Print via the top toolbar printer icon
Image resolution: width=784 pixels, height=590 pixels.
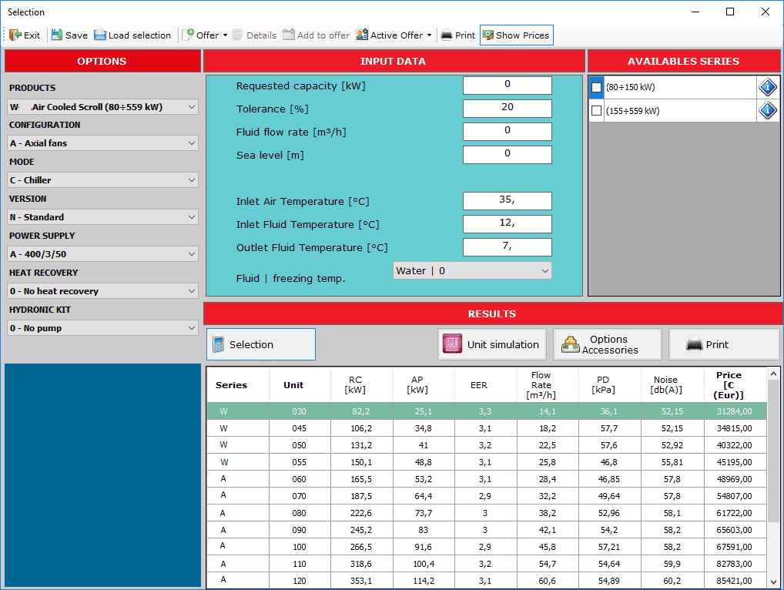[x=457, y=35]
